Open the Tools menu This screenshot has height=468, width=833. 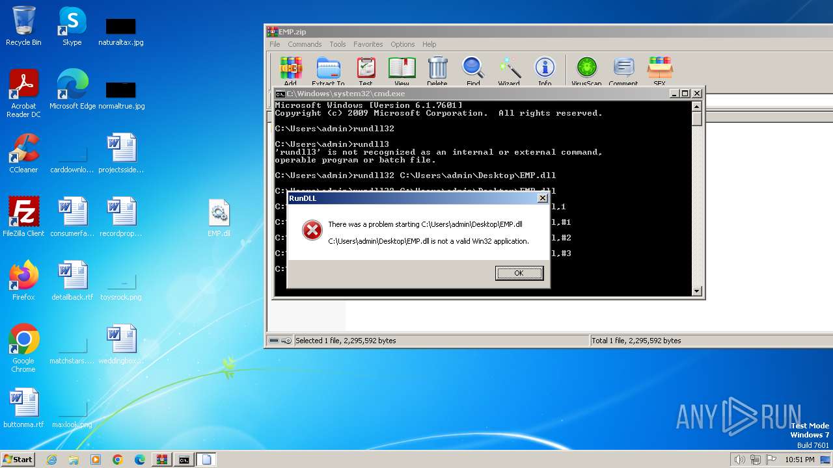pos(338,44)
